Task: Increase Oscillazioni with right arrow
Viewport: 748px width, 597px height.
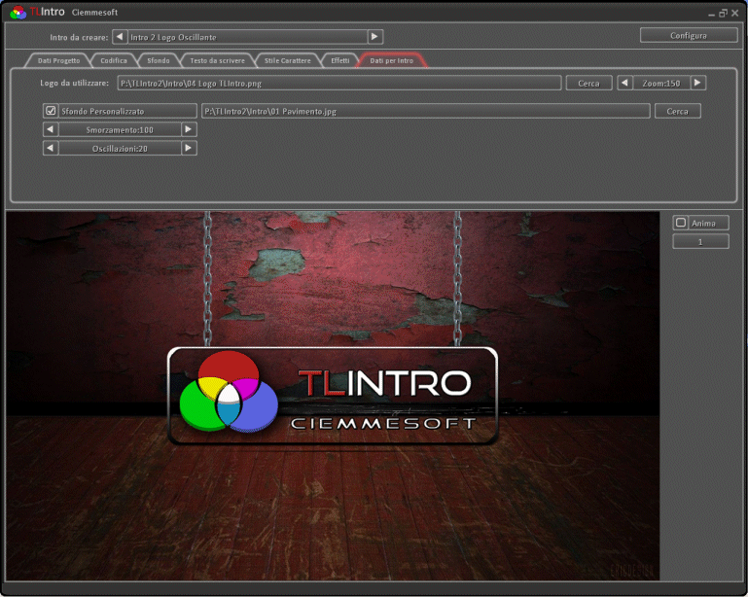Action: [x=189, y=149]
